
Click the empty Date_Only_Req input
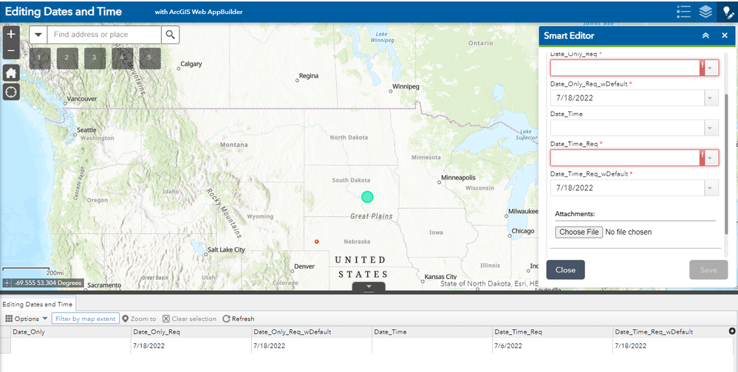625,68
